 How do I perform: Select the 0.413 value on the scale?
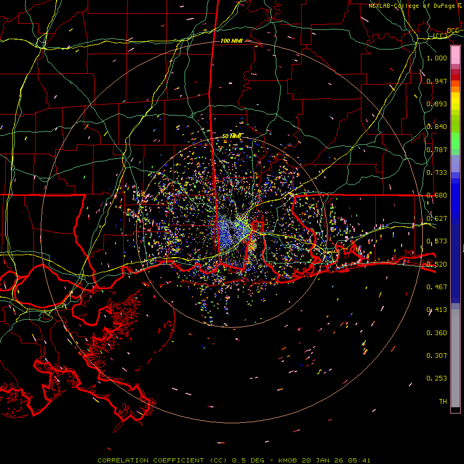tap(437, 310)
